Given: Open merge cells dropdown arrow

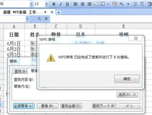Looking at the screenshot, I should (108, 4).
